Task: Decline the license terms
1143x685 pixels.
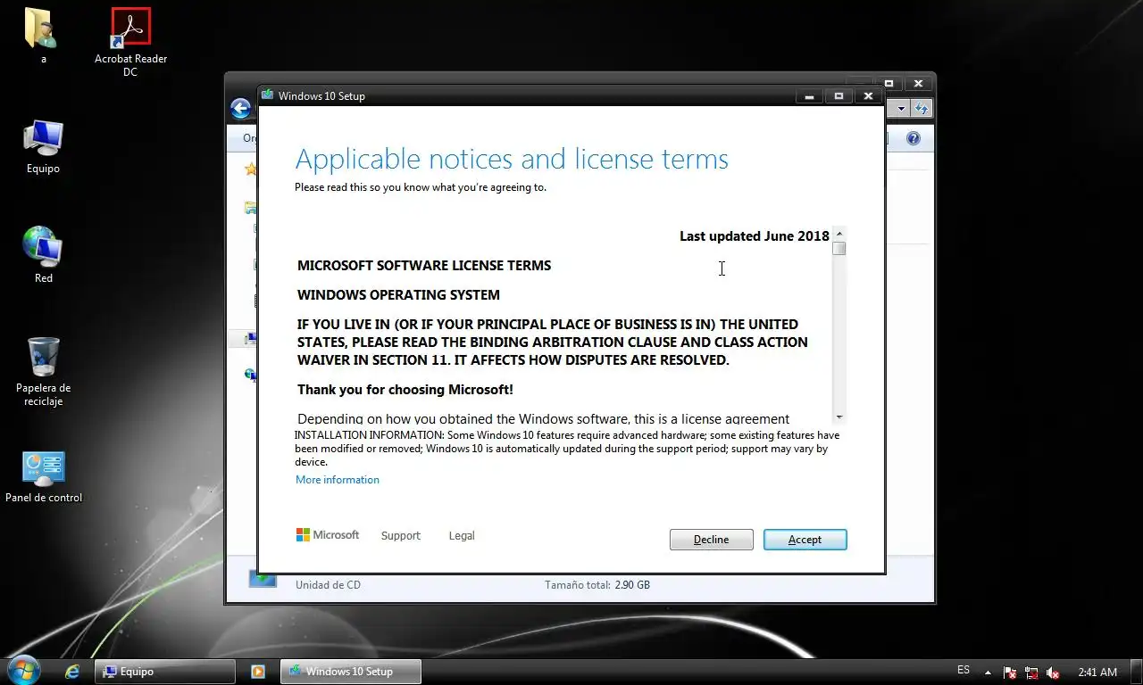Action: [711, 540]
